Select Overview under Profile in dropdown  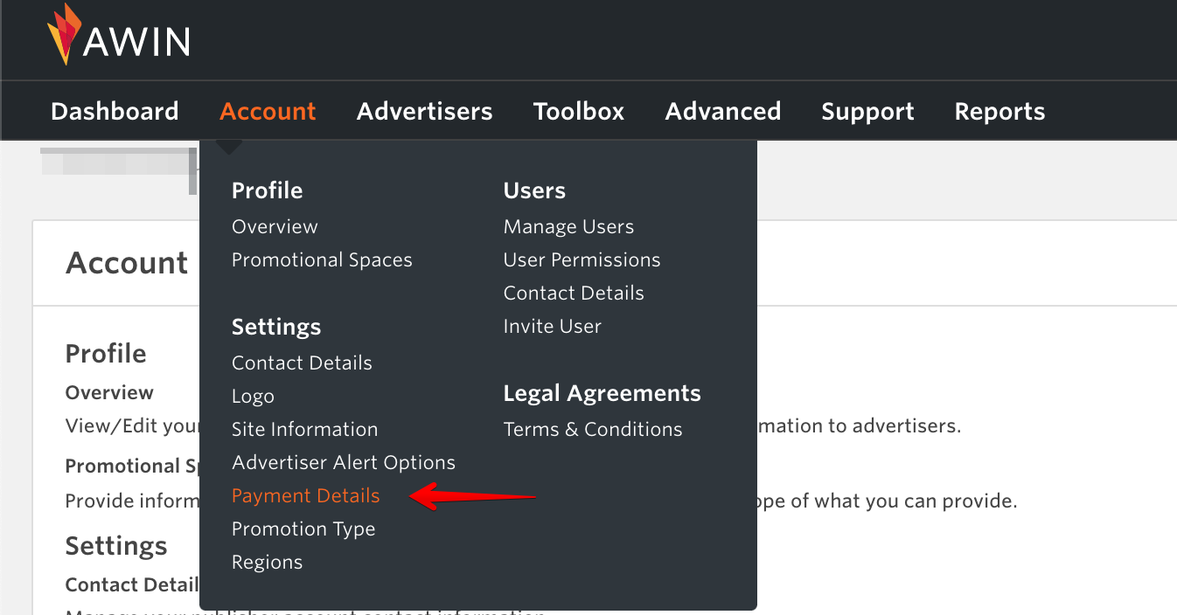[275, 226]
